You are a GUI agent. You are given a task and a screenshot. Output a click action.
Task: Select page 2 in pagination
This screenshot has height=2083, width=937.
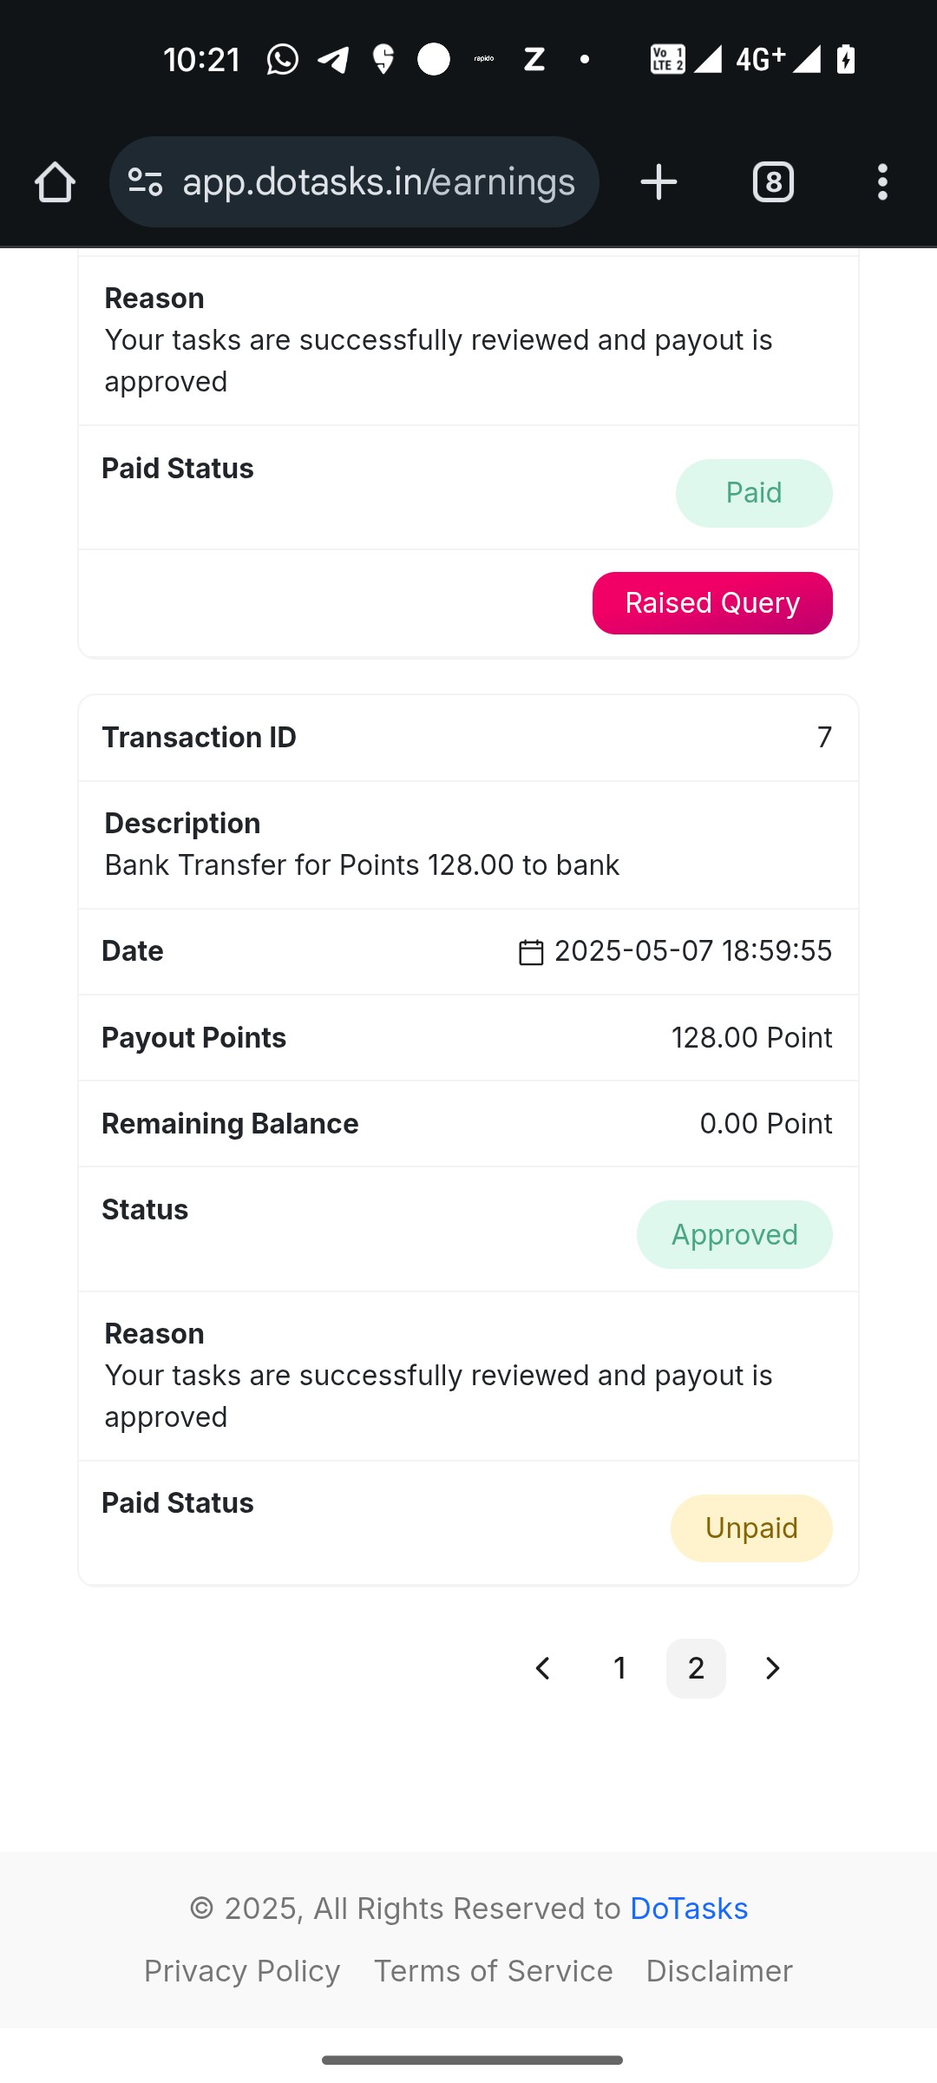(696, 1668)
